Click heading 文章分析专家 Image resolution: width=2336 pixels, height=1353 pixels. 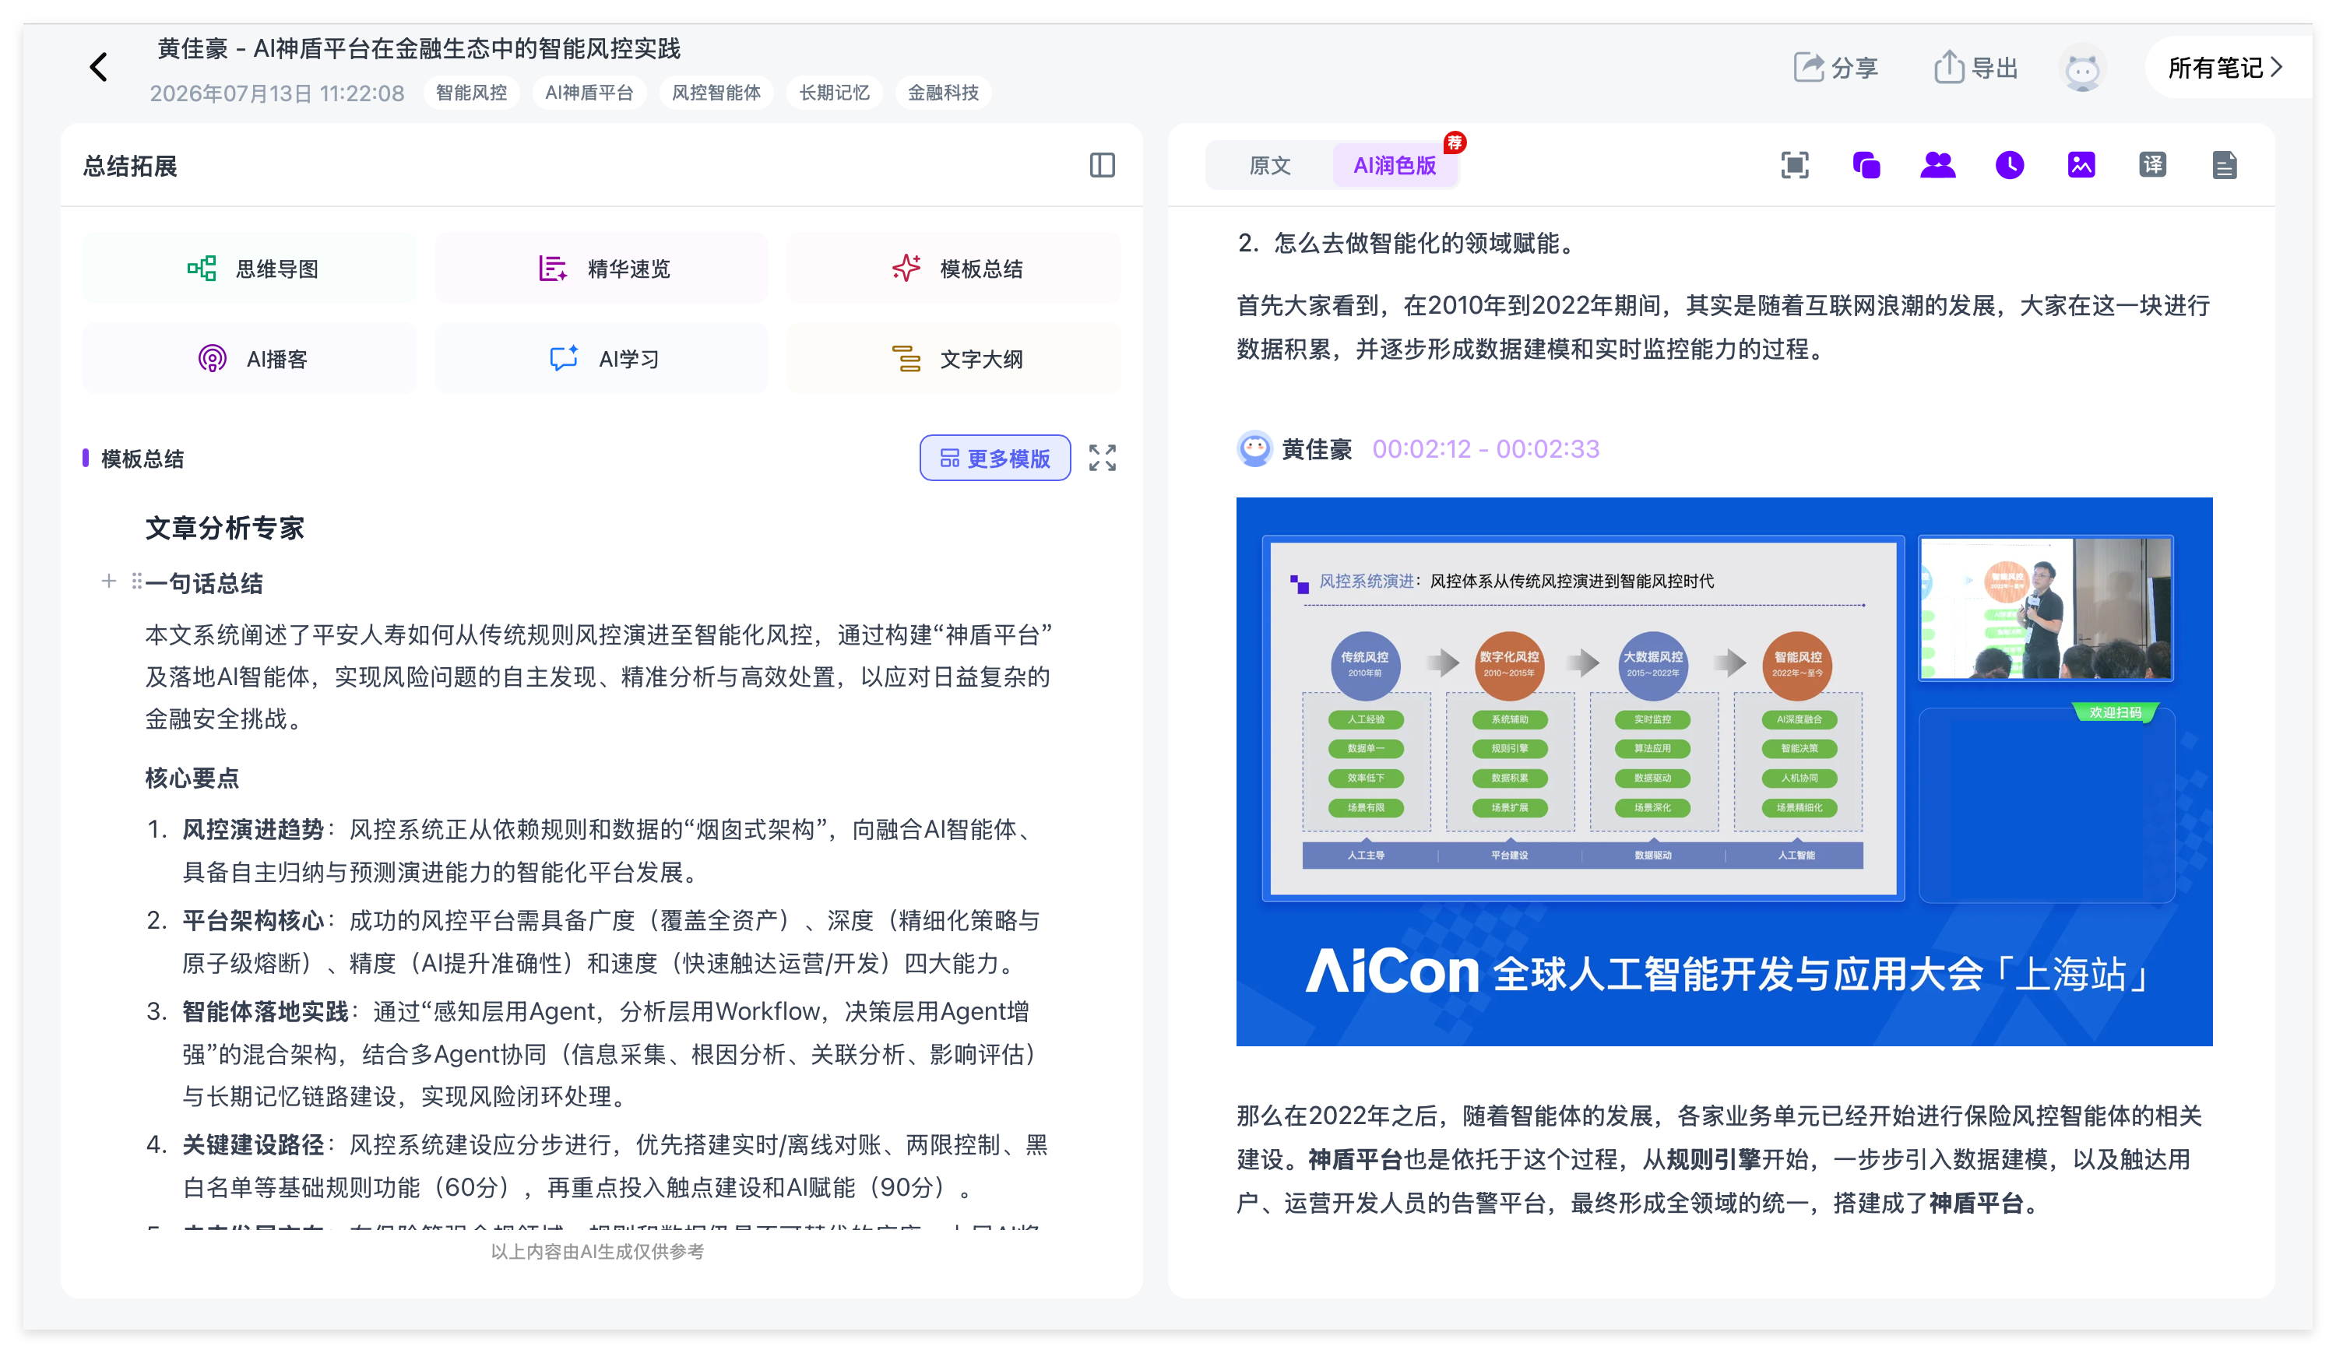(x=224, y=529)
